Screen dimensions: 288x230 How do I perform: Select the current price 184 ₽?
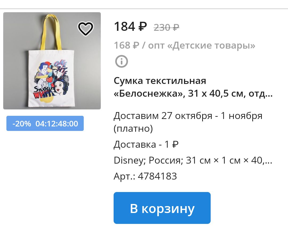(130, 27)
